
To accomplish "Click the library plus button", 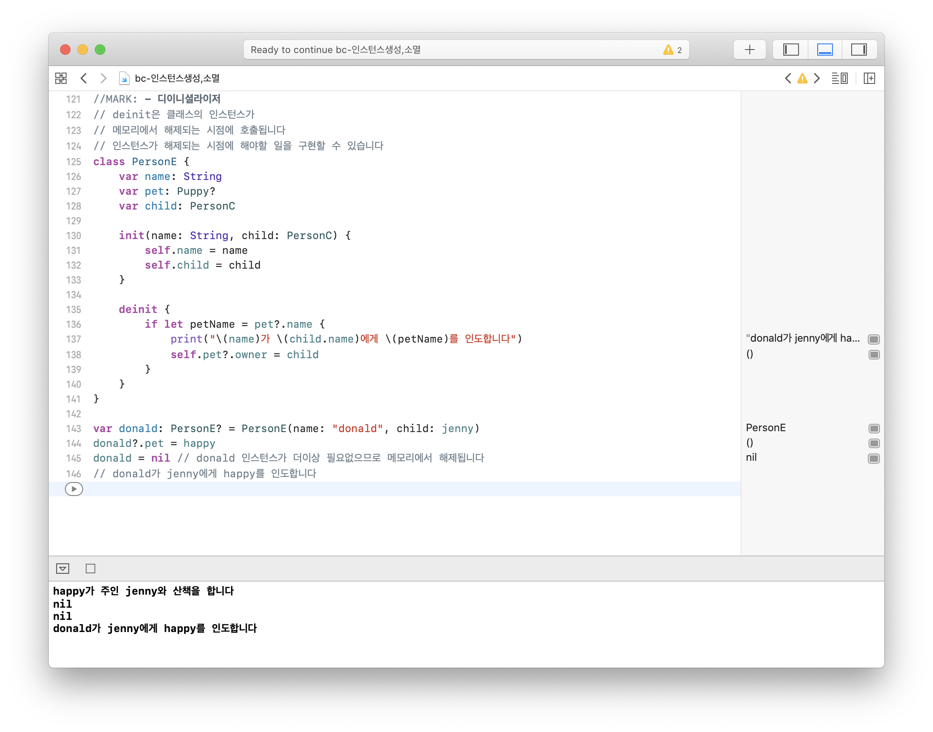I will click(749, 50).
